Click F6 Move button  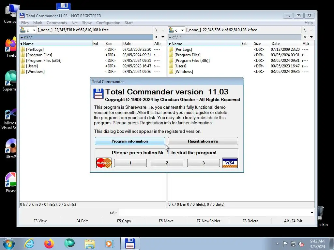point(166,221)
